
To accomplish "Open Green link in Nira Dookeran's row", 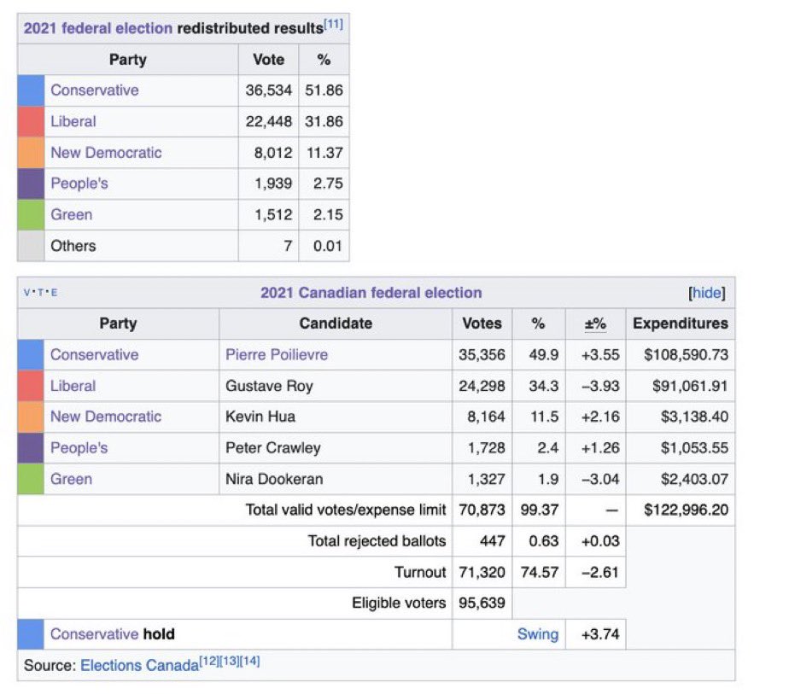I will click(71, 479).
